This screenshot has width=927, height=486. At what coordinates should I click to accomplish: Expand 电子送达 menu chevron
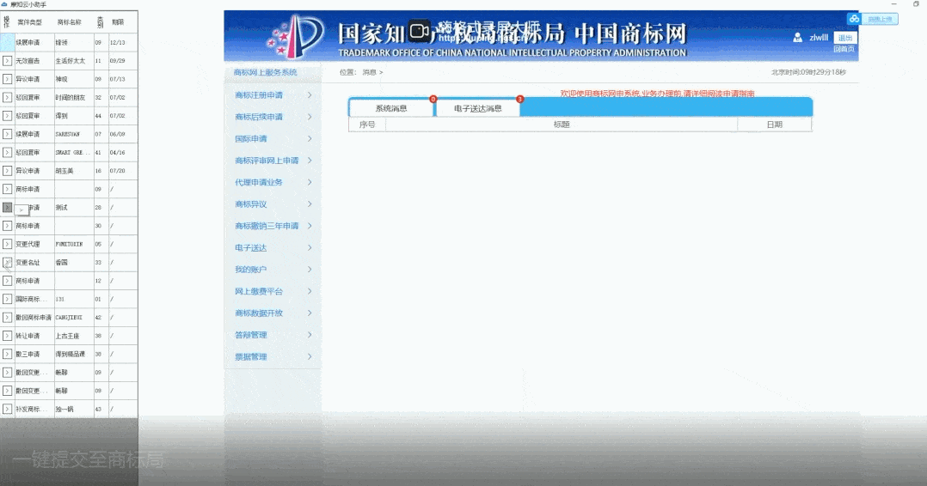[310, 248]
